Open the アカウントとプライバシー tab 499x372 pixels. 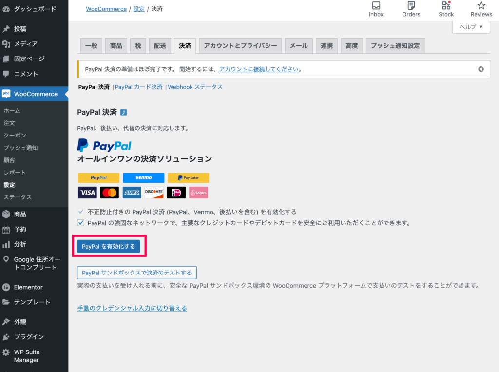click(x=240, y=46)
